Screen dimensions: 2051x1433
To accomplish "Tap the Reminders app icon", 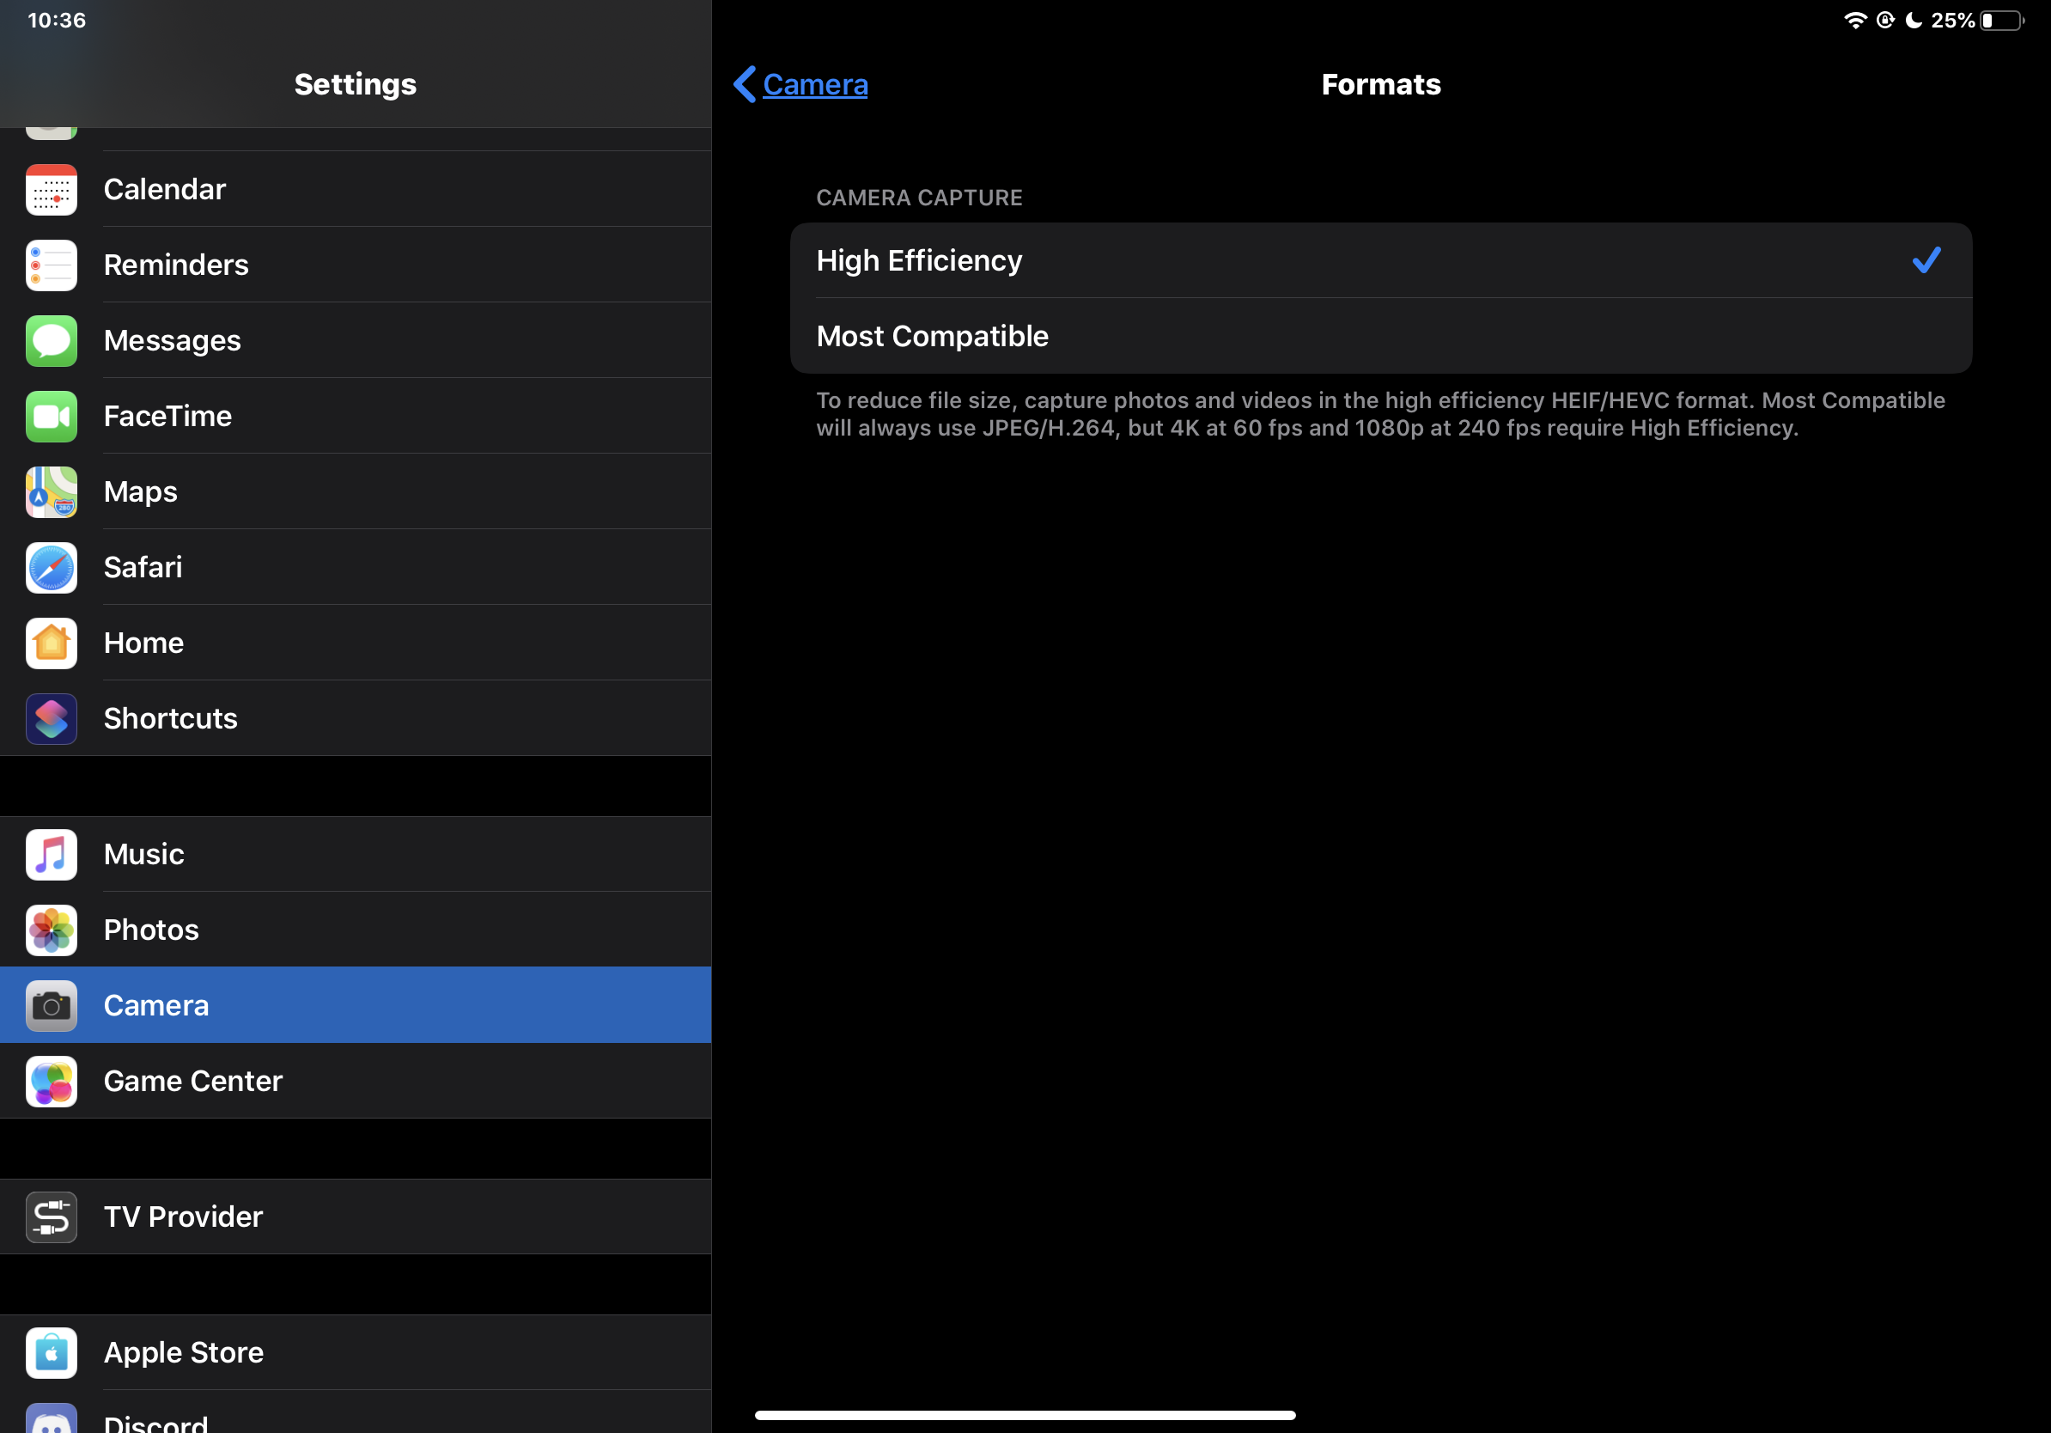I will point(51,265).
